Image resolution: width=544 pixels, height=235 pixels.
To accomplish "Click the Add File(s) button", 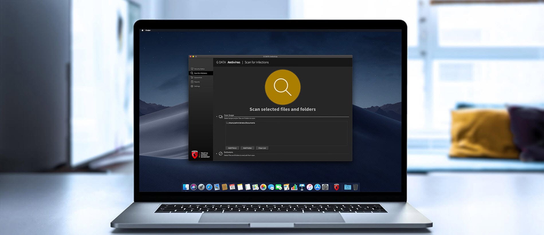I will click(232, 148).
